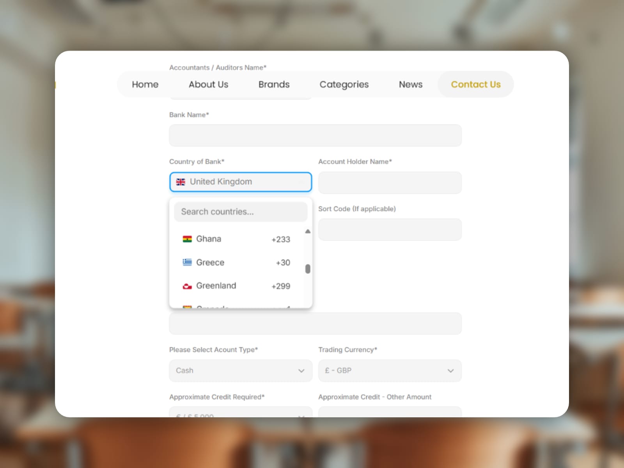Open the Home navigation item
This screenshot has height=468, width=624.
click(x=145, y=84)
